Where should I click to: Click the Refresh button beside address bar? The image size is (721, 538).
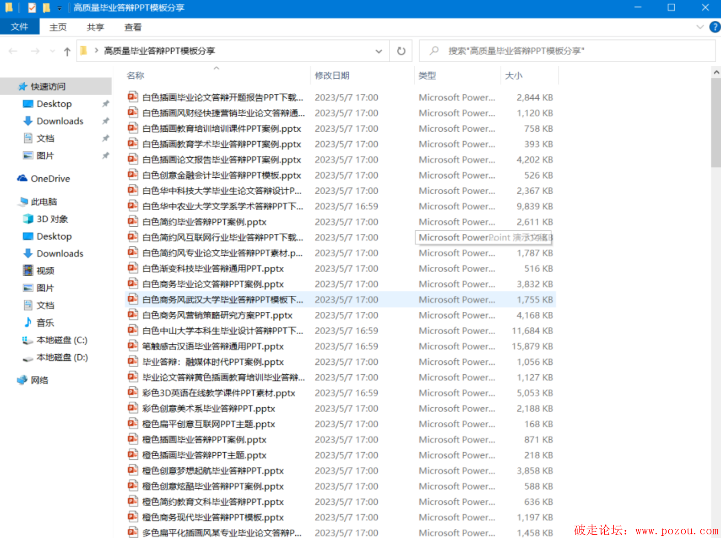coord(401,51)
